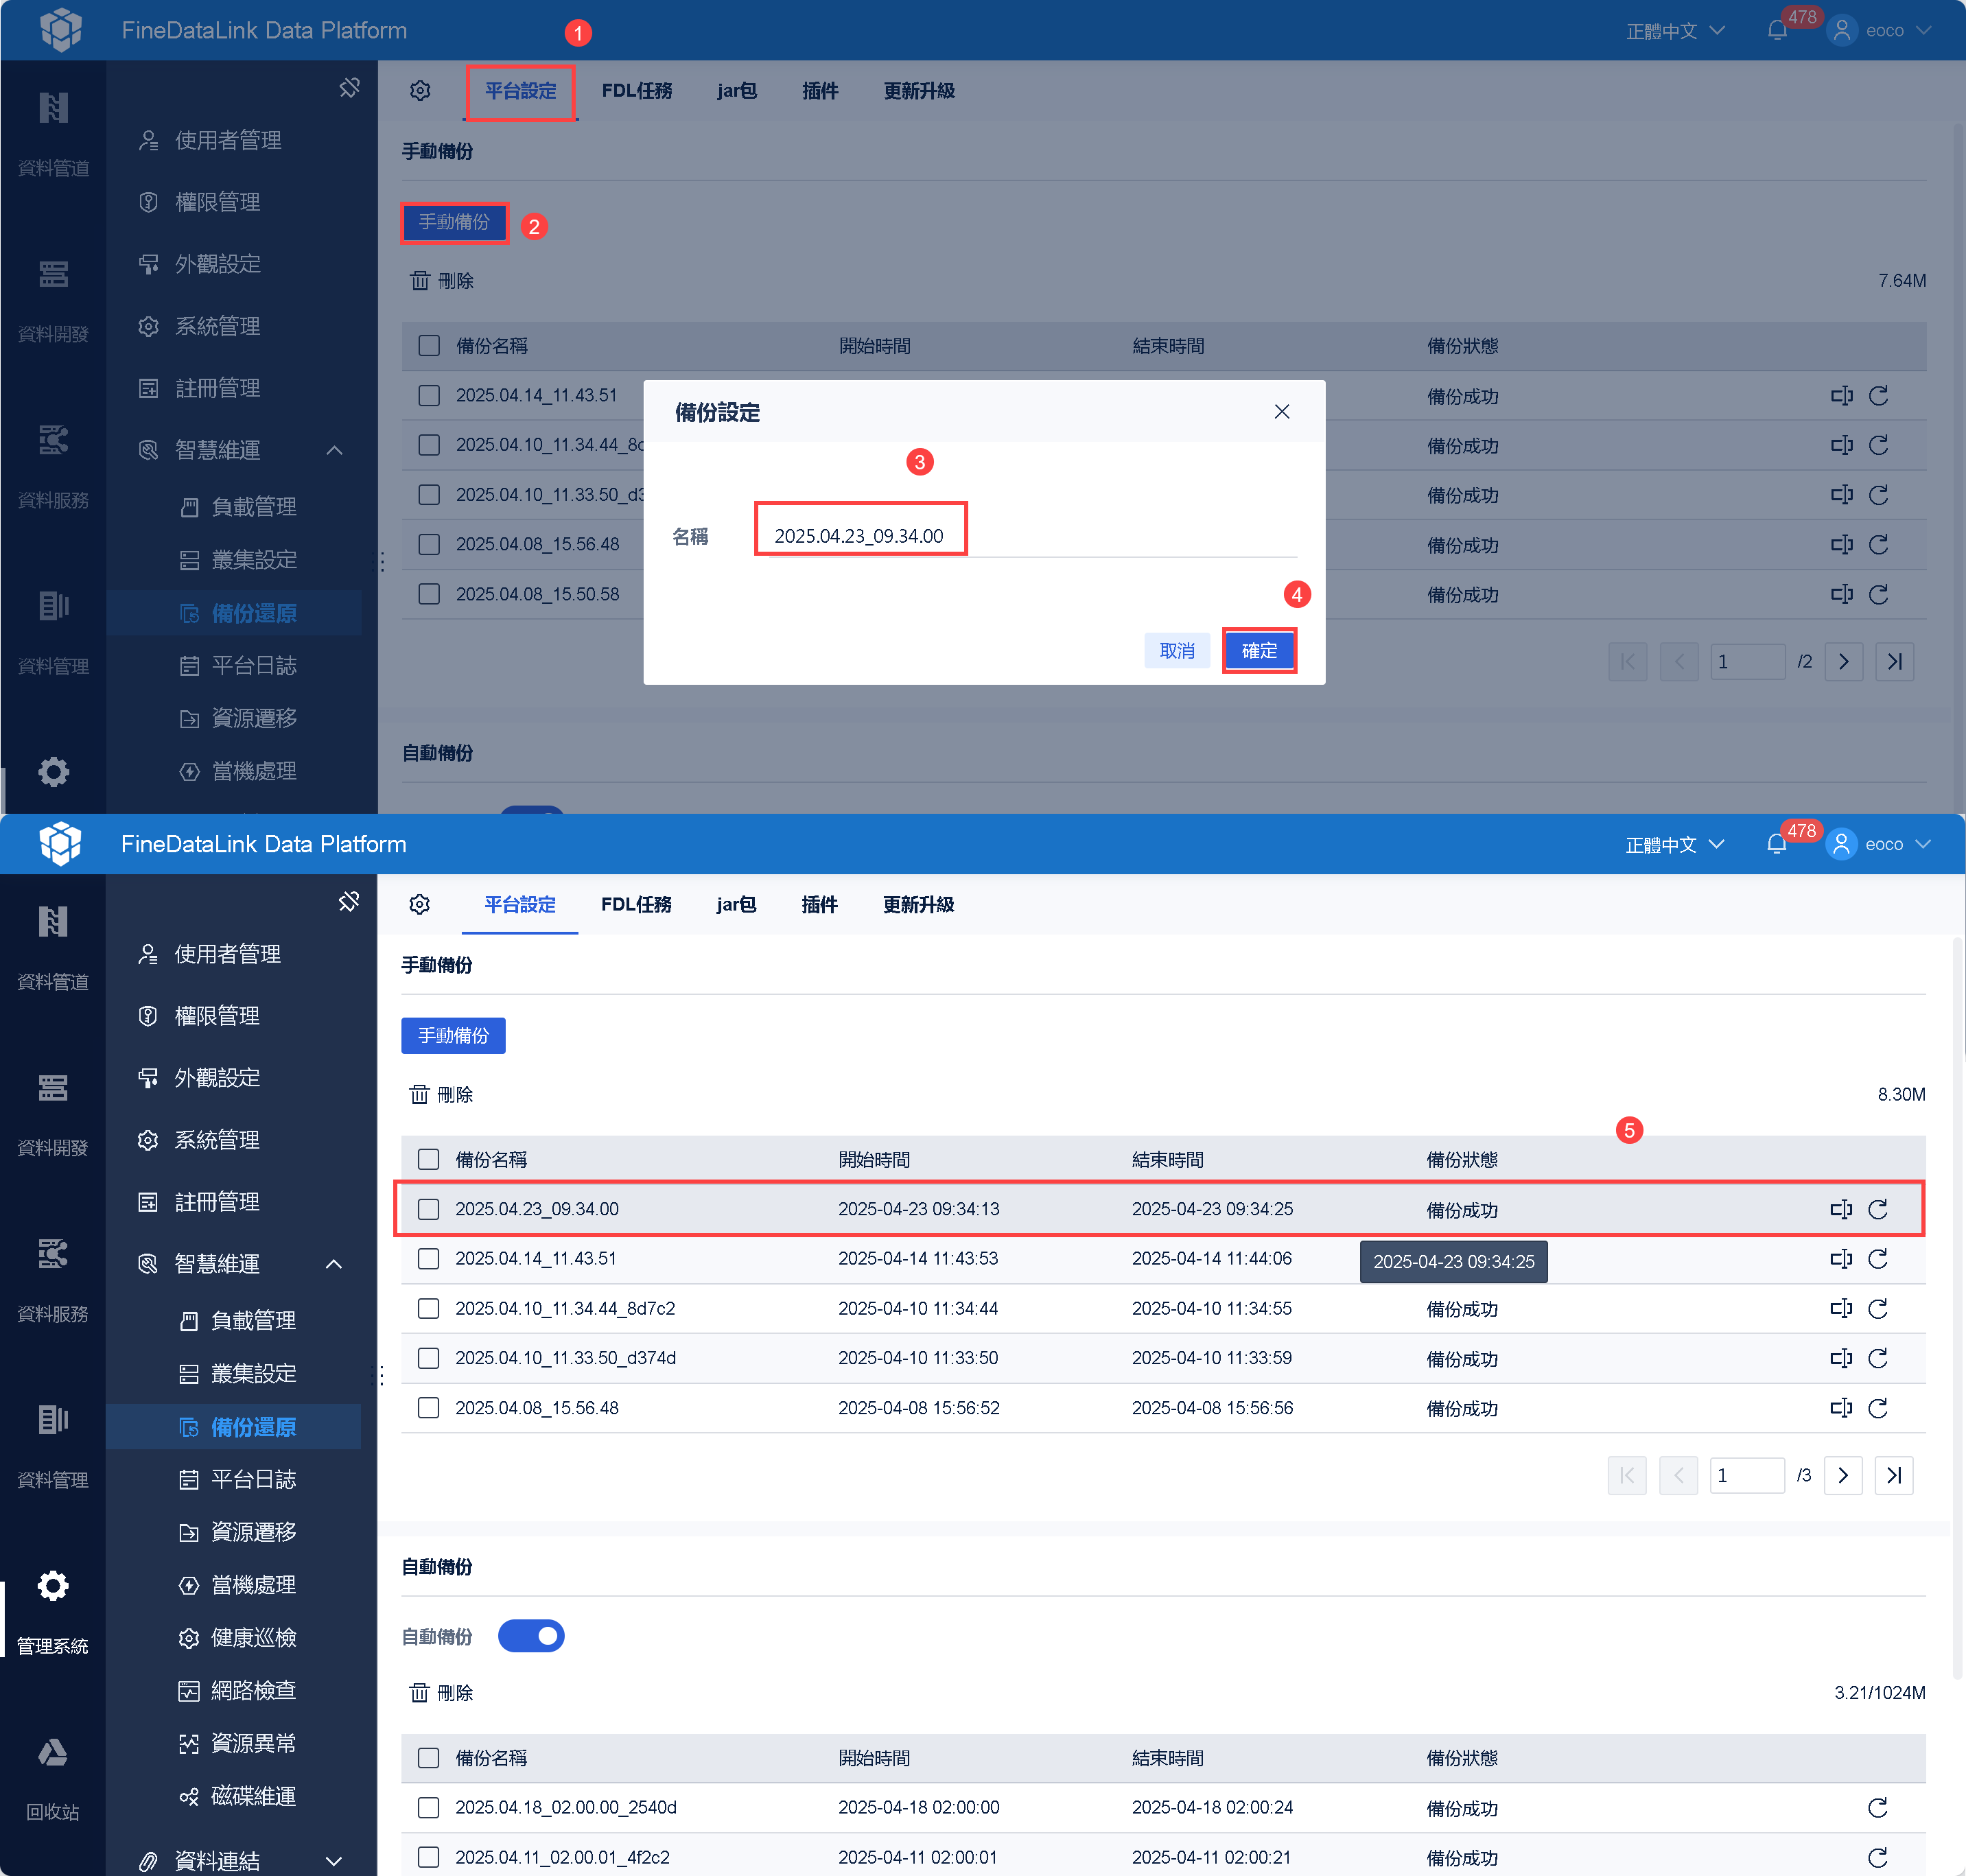The width and height of the screenshot is (1966, 1876).
Task: Go to last page in the /3 pager
Action: (x=1894, y=1475)
